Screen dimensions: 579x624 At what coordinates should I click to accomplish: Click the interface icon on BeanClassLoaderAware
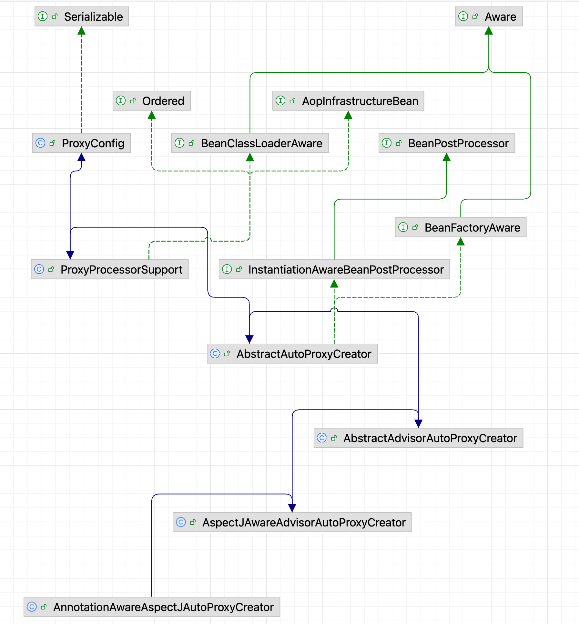(179, 143)
